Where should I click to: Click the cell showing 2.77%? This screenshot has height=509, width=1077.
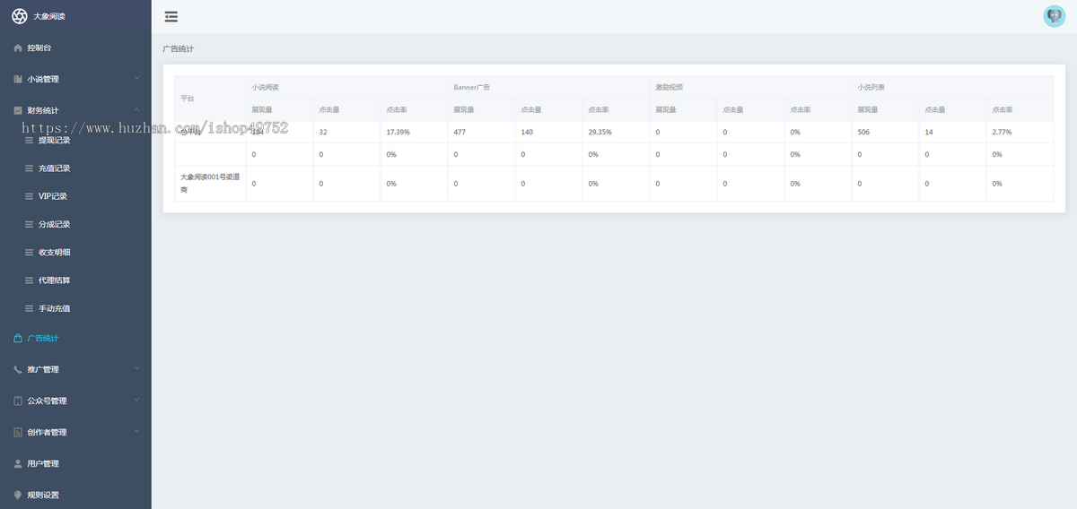[x=1020, y=132]
